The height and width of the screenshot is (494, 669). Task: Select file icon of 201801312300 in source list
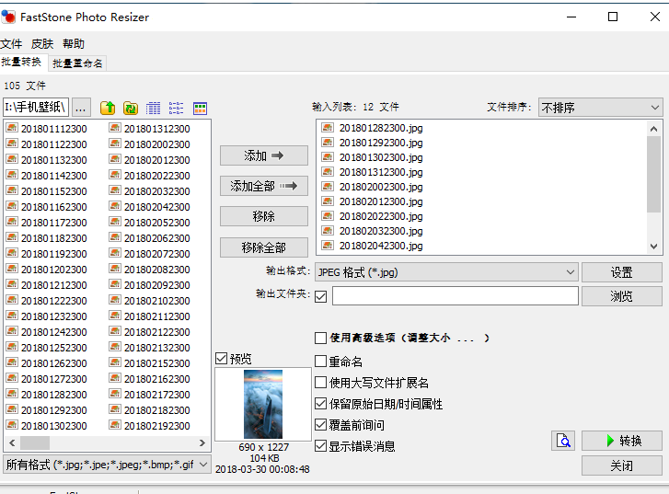tap(115, 128)
